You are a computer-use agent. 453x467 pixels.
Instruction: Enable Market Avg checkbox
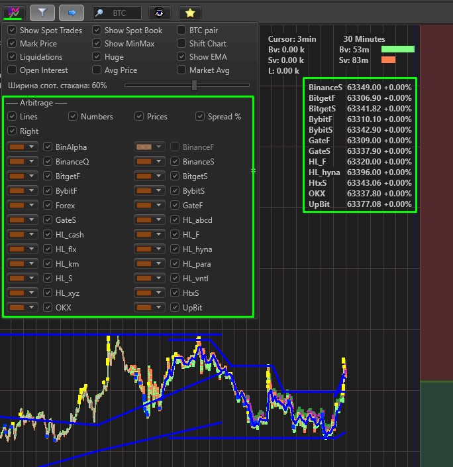tap(181, 70)
